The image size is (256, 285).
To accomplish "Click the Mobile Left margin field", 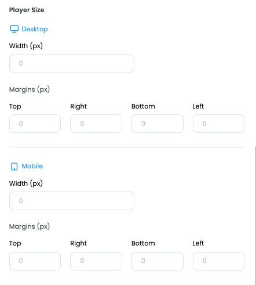I will point(218,261).
